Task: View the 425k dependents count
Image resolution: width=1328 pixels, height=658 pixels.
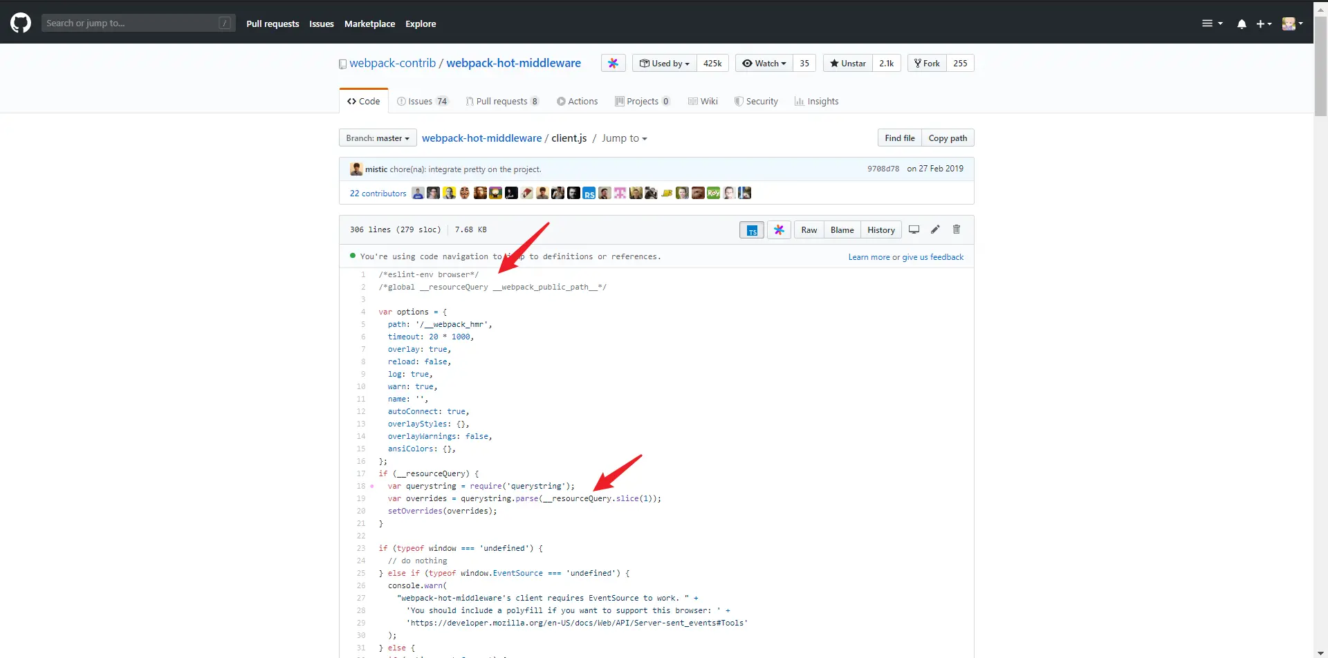Action: point(712,63)
